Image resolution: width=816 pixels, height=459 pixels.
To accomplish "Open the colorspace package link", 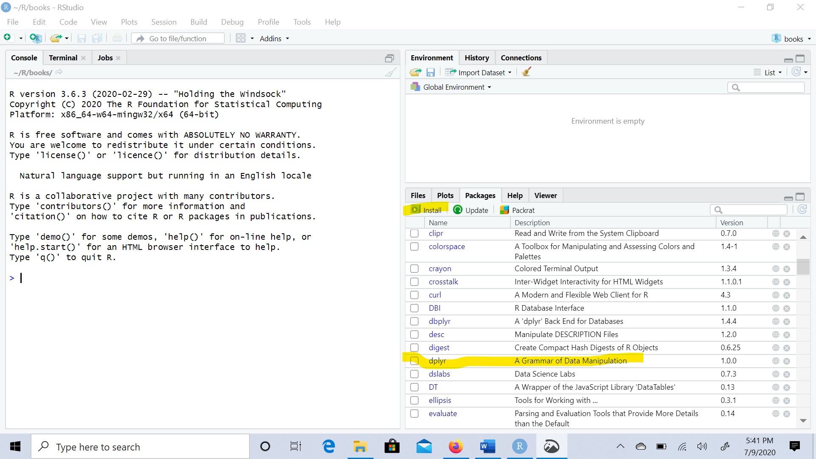I will click(447, 246).
